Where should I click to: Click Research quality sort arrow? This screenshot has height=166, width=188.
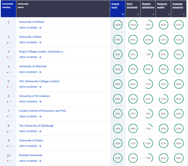coord(168,14)
